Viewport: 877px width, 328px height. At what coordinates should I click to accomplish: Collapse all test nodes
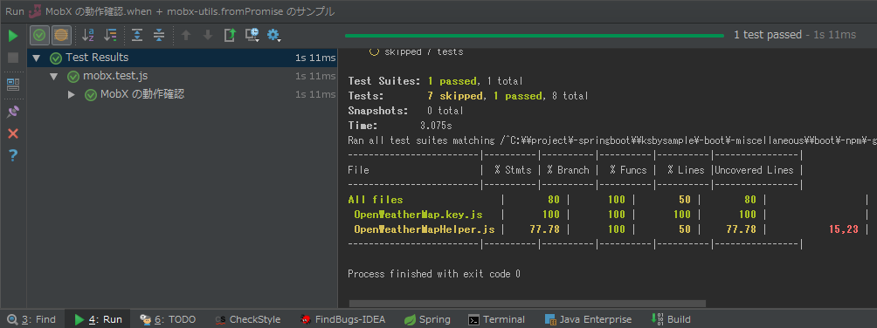159,35
